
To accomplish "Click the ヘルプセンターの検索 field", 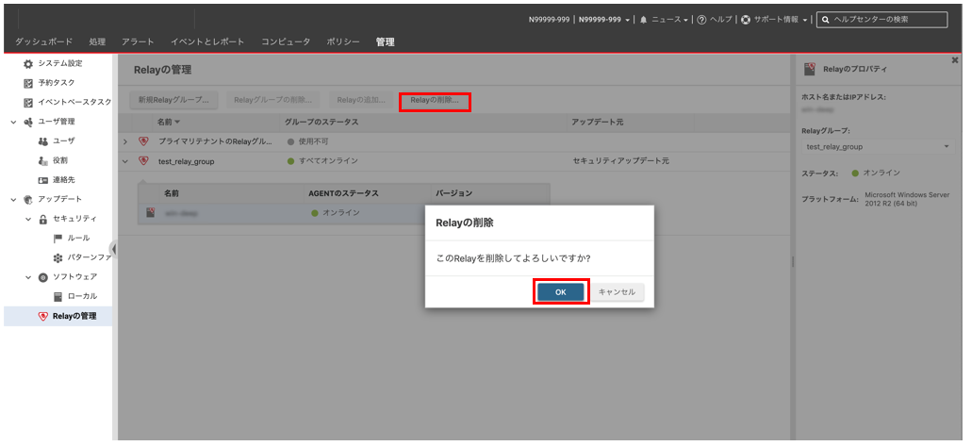I will (x=882, y=20).
